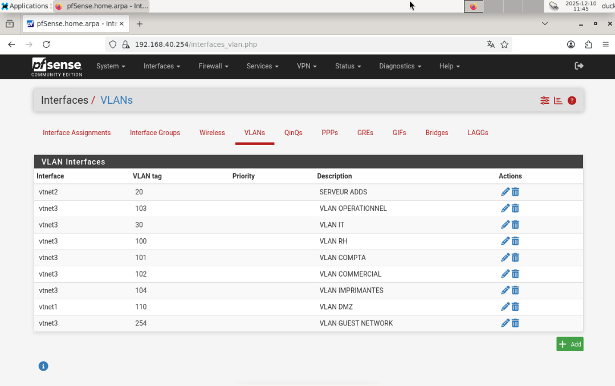Delete the VLAN IT entry
615x386 pixels.
point(515,225)
